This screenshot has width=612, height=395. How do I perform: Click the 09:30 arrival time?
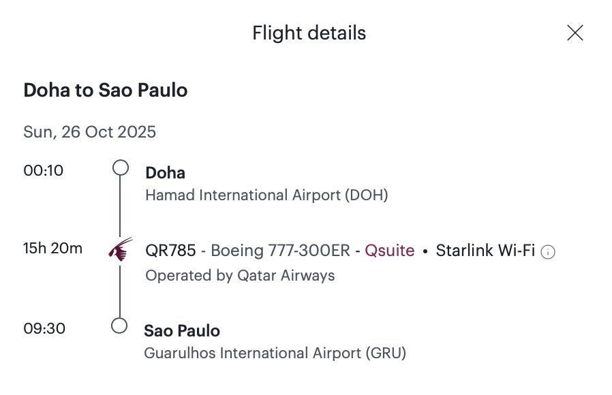point(44,328)
